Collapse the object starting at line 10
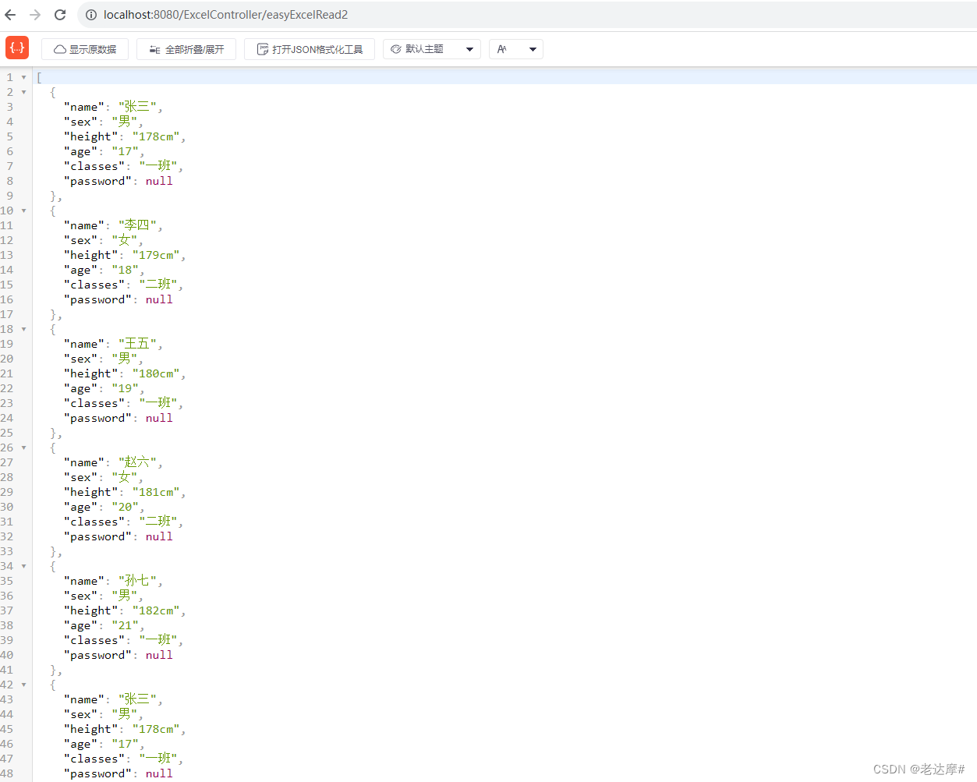 [24, 211]
